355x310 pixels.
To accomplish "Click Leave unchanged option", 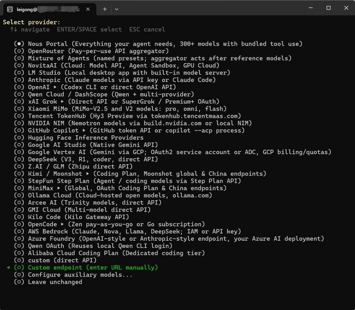I will [x=48, y=282].
